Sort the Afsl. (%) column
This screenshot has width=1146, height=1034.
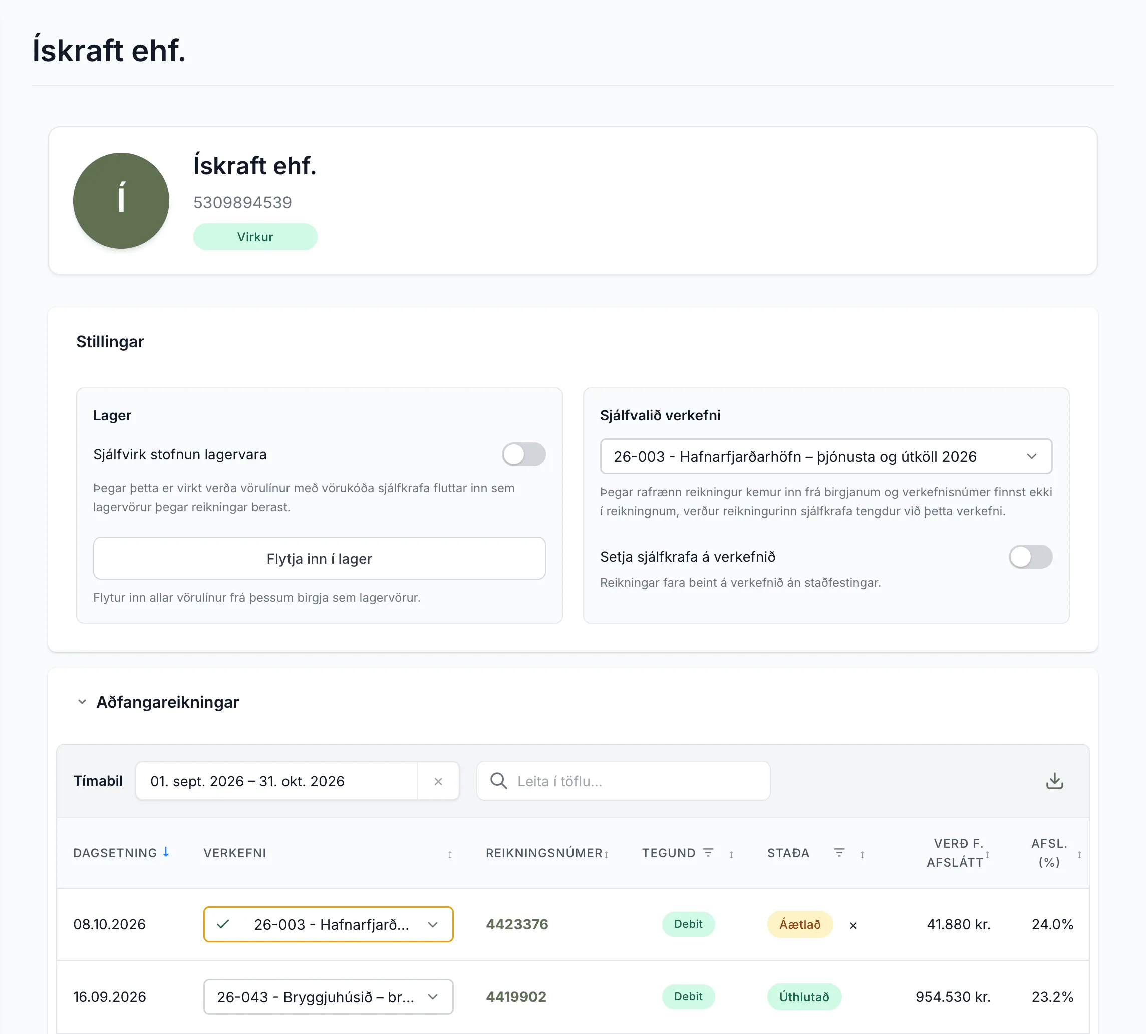[x=1079, y=854]
